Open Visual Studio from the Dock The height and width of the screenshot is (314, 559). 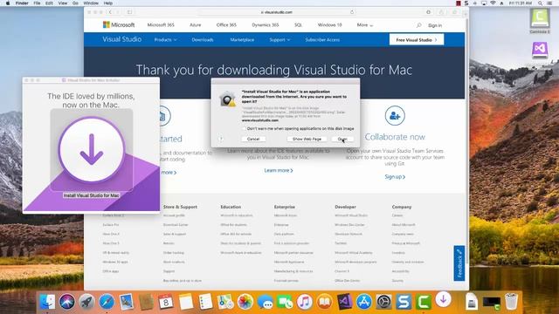pyautogui.click(x=344, y=303)
